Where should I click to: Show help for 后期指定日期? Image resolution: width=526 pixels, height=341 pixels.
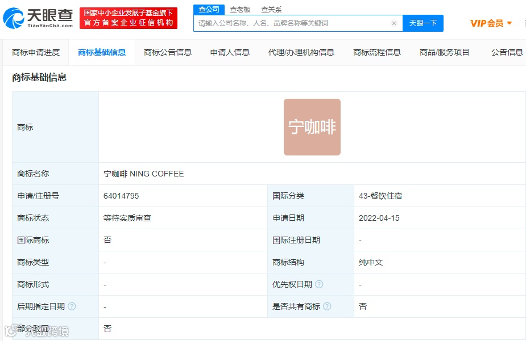[72, 306]
